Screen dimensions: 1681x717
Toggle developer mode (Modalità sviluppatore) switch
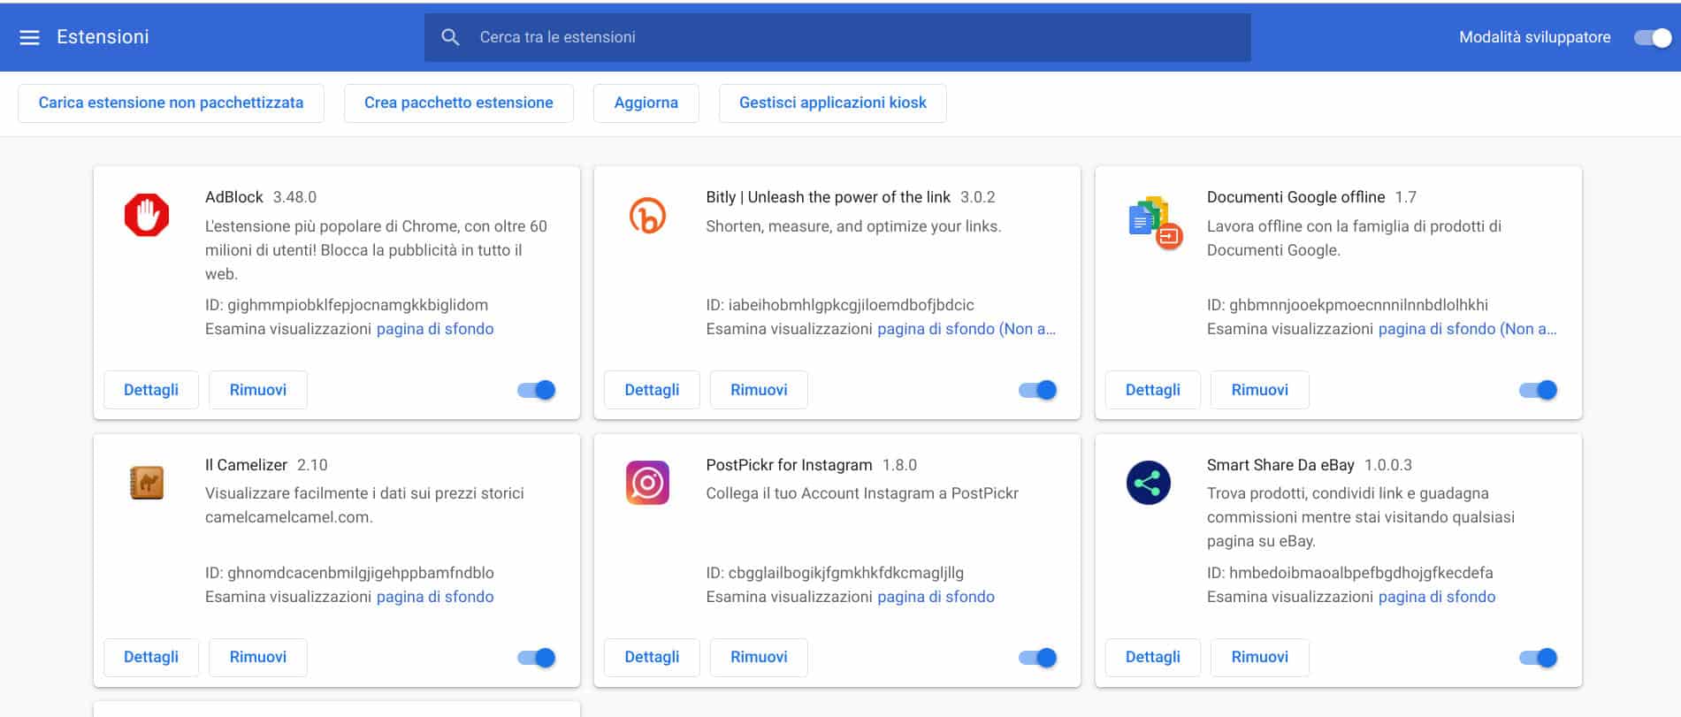[x=1653, y=37]
